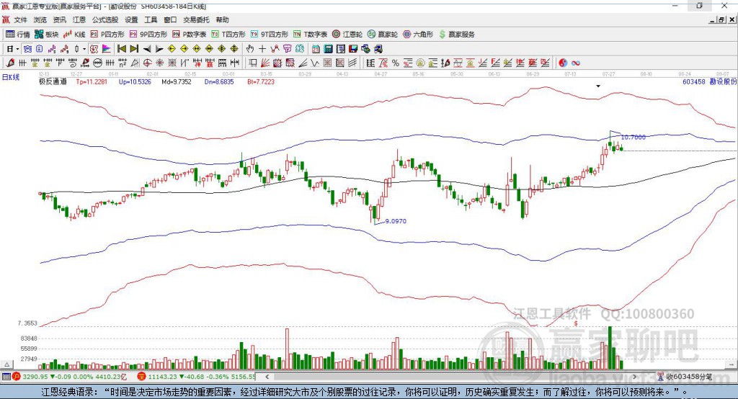This screenshot has height=399, width=738.
Task: Open the calendar date icon
Action: (x=316, y=49)
